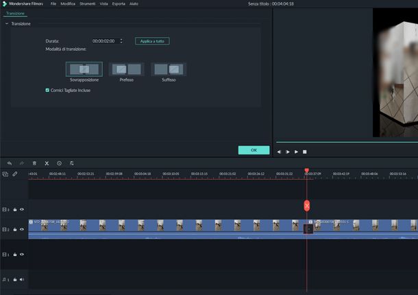Open the Vista menu

pos(103,3)
